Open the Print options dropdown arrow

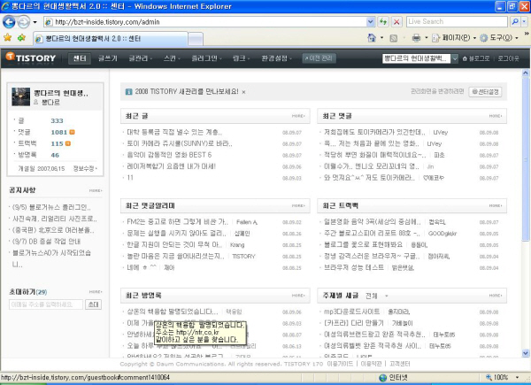[x=426, y=38]
